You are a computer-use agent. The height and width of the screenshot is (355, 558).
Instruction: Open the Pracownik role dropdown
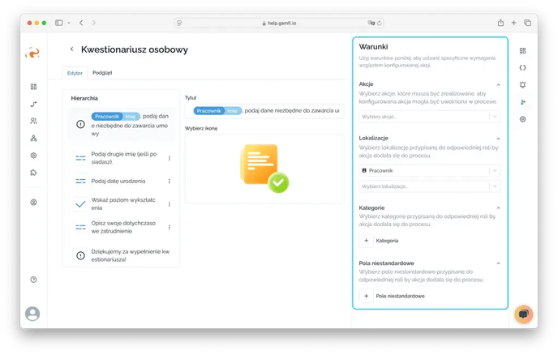[x=430, y=171]
